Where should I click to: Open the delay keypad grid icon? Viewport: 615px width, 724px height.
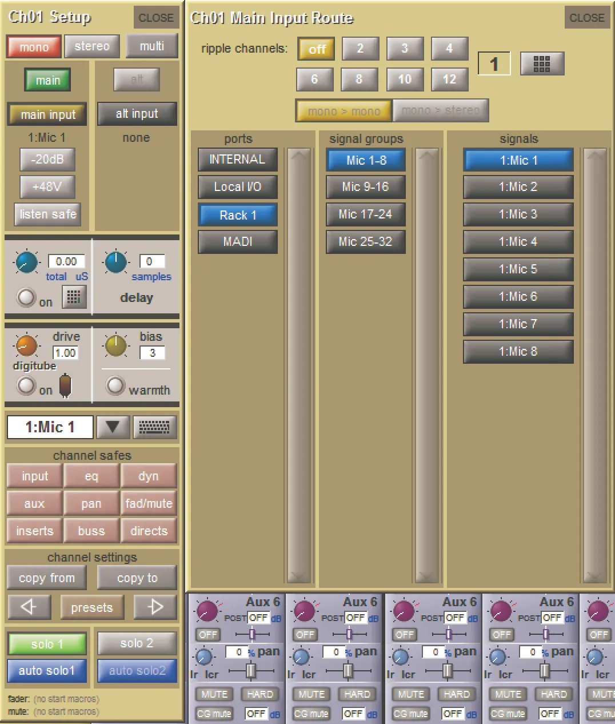coord(74,297)
